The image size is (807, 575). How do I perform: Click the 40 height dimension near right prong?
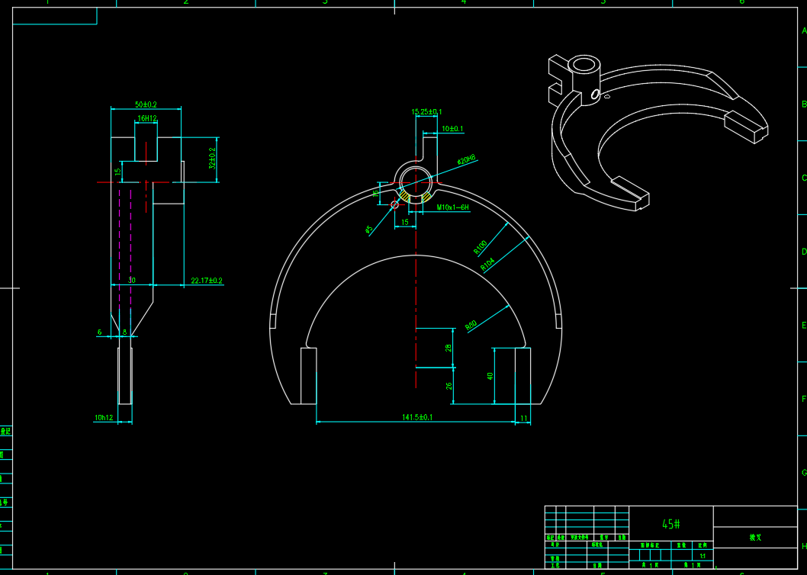coord(490,375)
